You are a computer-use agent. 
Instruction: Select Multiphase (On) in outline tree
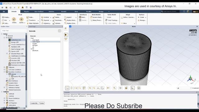coord(16,40)
